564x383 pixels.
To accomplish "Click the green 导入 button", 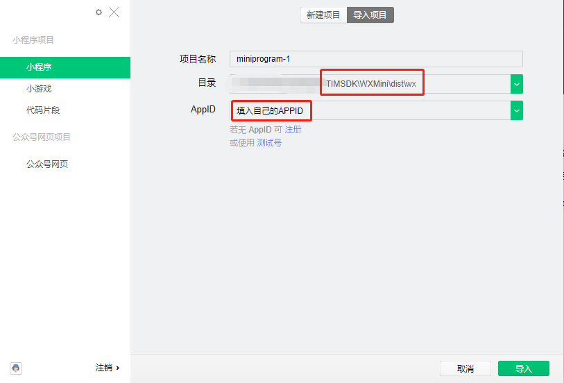I will point(524,368).
